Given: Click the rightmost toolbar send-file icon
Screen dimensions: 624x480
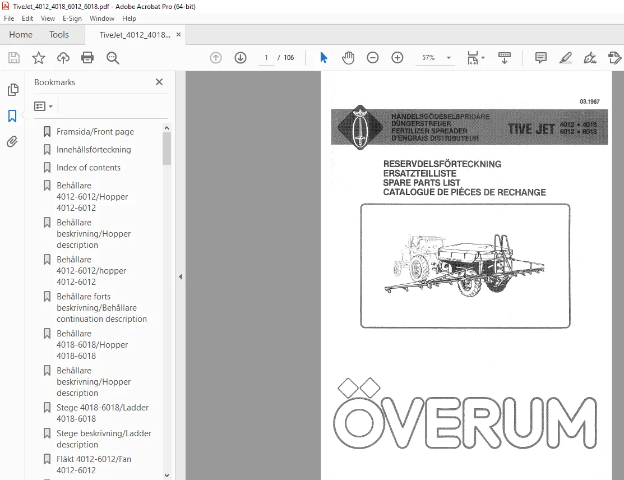Looking at the screenshot, I should pyautogui.click(x=614, y=58).
